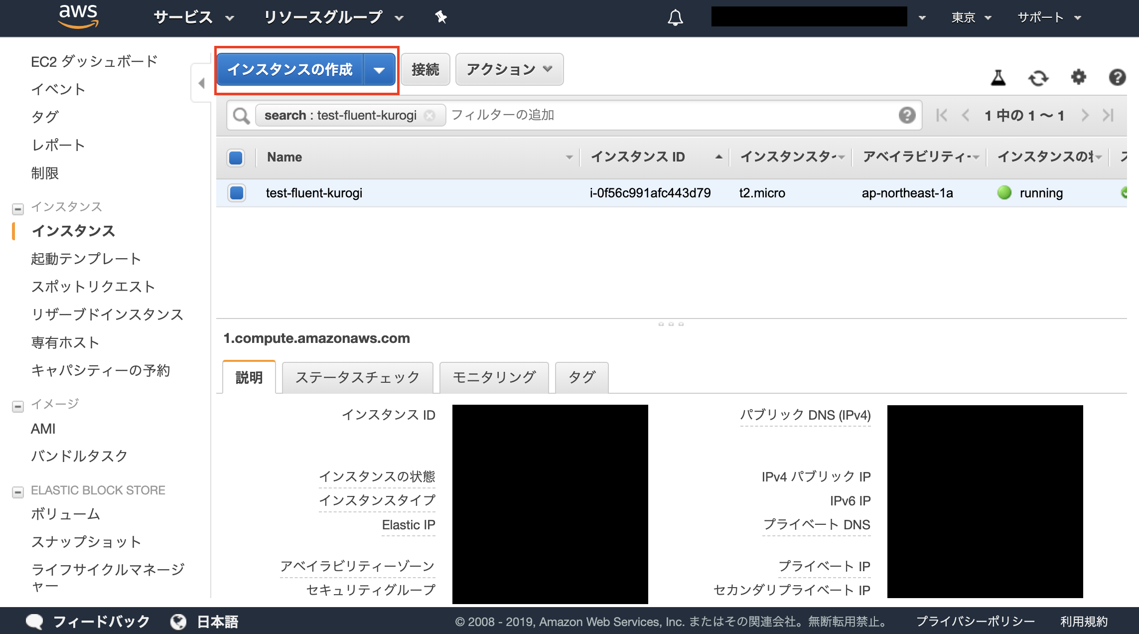Click inside the フィルターの追加 search field
Image resolution: width=1139 pixels, height=634 pixels.
(x=503, y=115)
